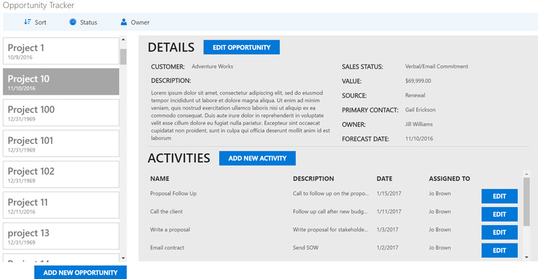Click the Adventure Works customer value

213,67
